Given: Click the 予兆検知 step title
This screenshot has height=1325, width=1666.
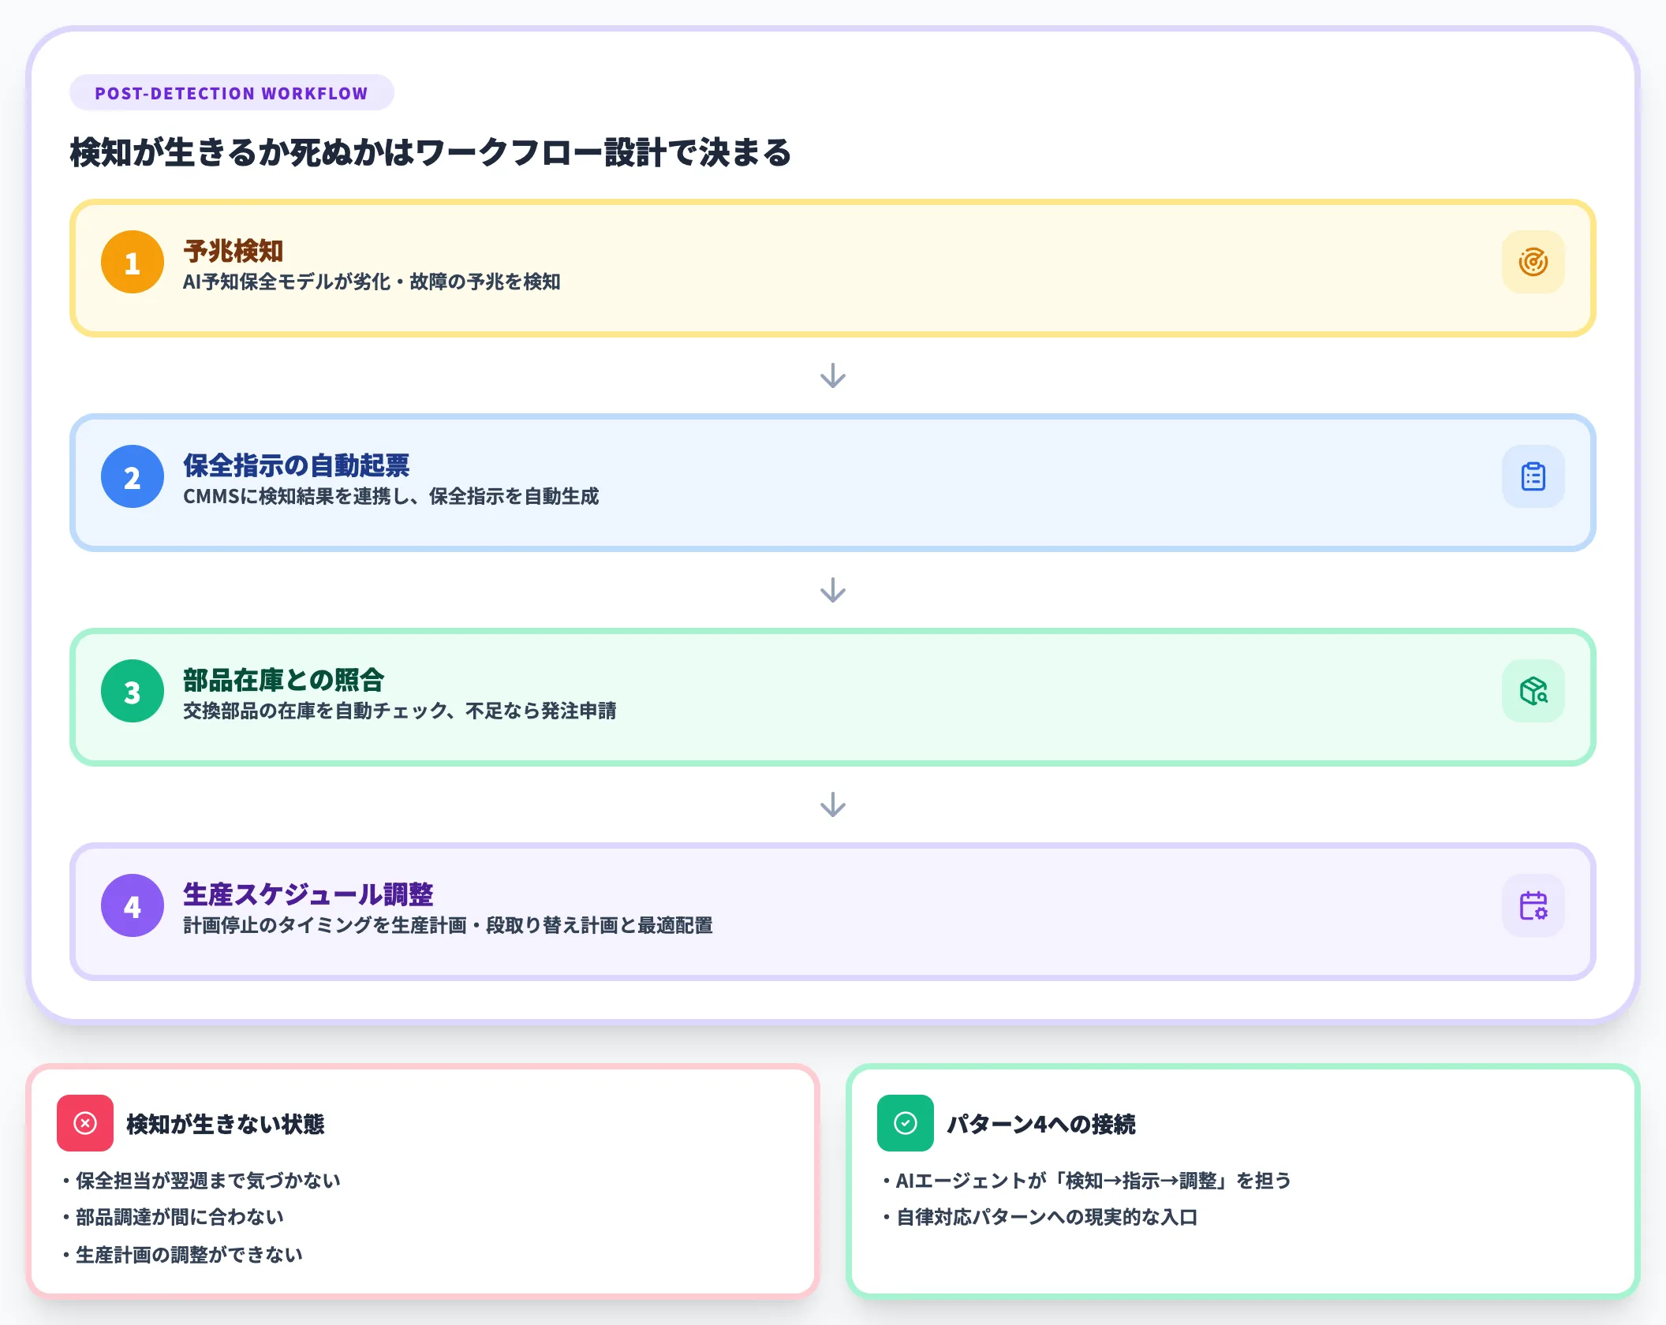Looking at the screenshot, I should [x=233, y=251].
